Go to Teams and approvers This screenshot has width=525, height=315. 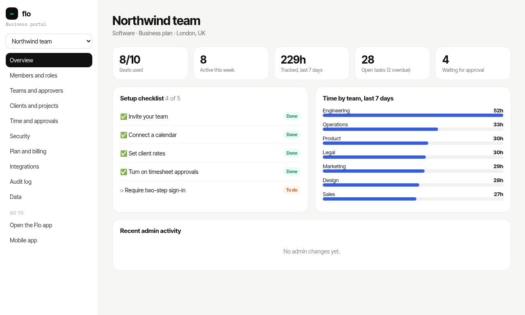(49, 91)
